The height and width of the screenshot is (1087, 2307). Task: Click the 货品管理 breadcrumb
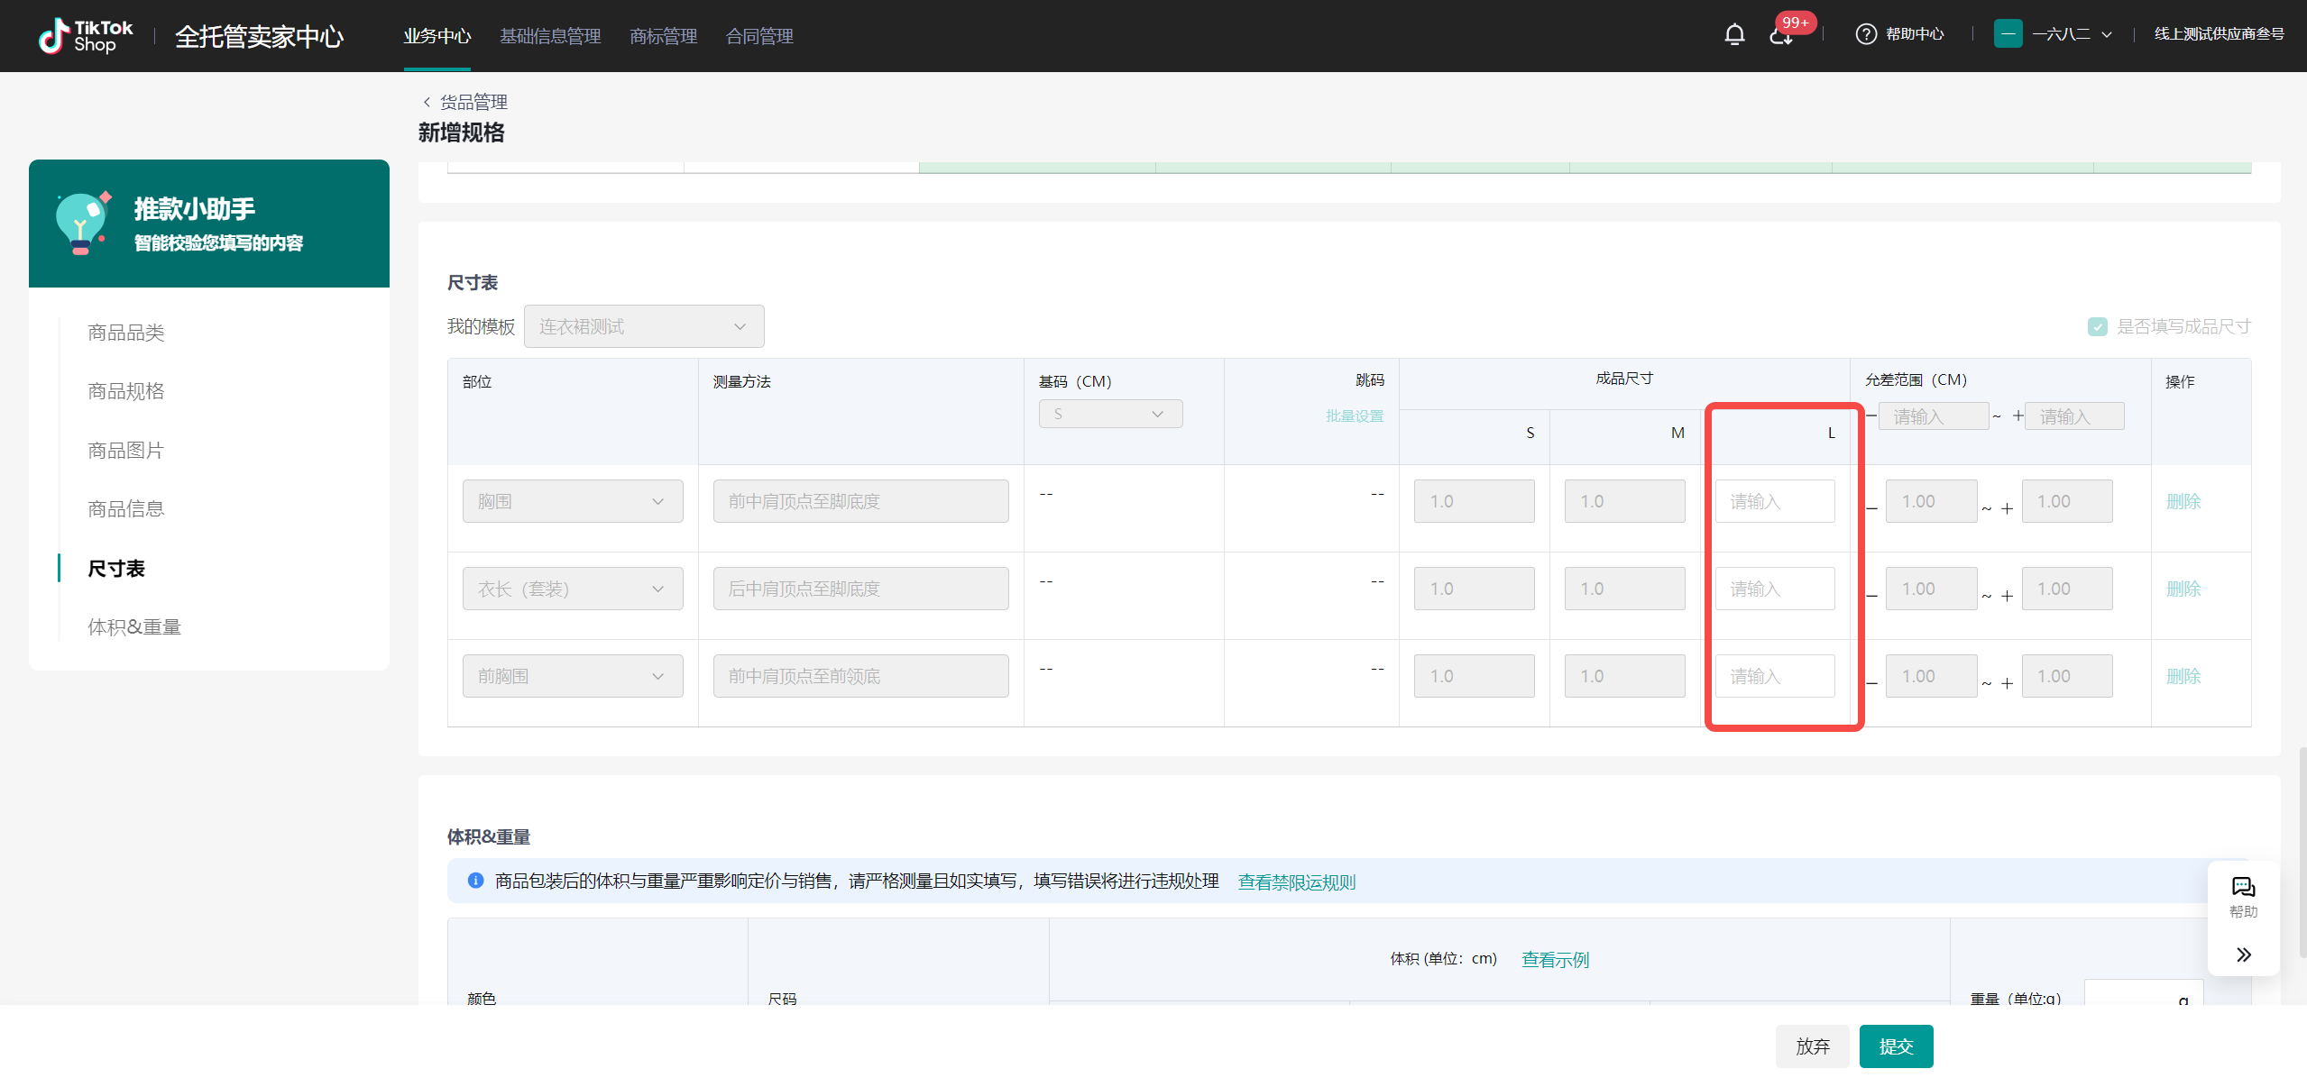pos(473,102)
